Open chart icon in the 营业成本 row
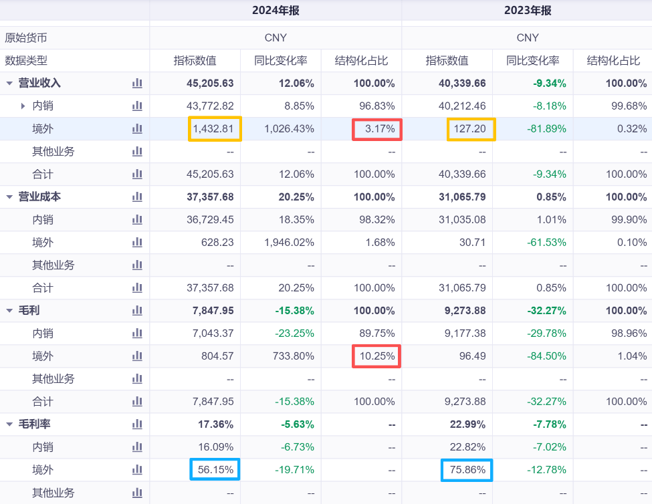The width and height of the screenshot is (652, 504). (x=137, y=197)
